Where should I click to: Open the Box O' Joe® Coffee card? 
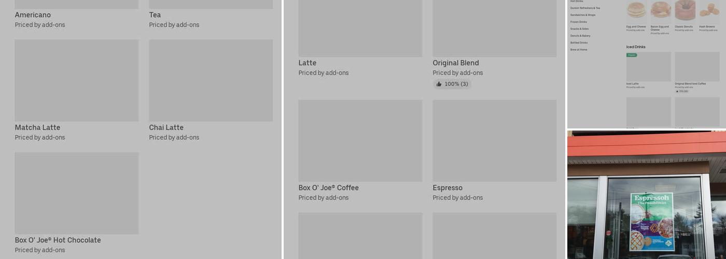pyautogui.click(x=360, y=141)
